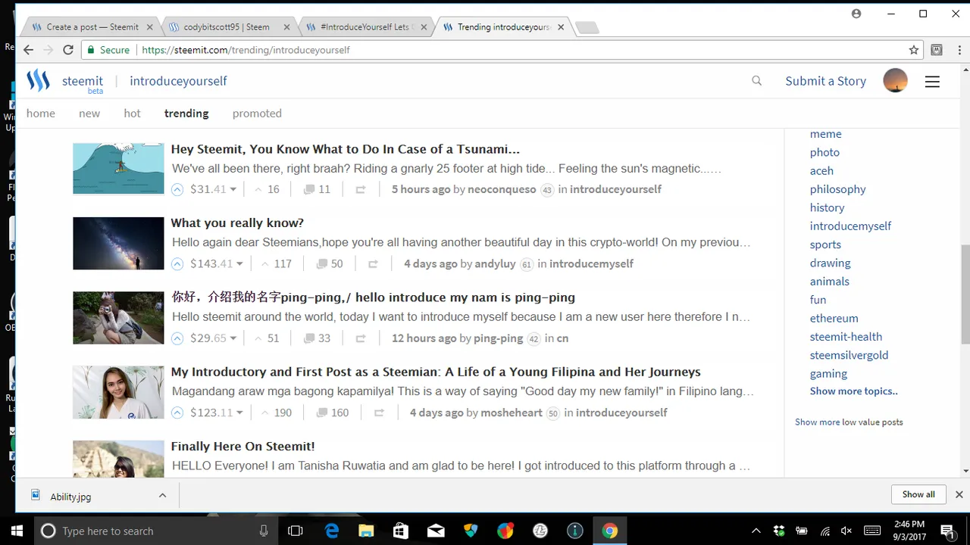Open Chrome from the taskbar
970x545 pixels.
pyautogui.click(x=610, y=531)
